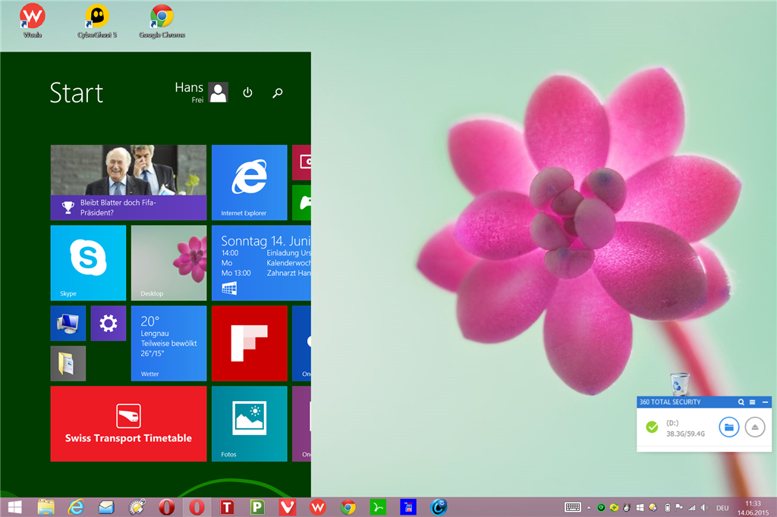The image size is (777, 517).
Task: Click the Windows logo tray icon
Action: [x=640, y=508]
